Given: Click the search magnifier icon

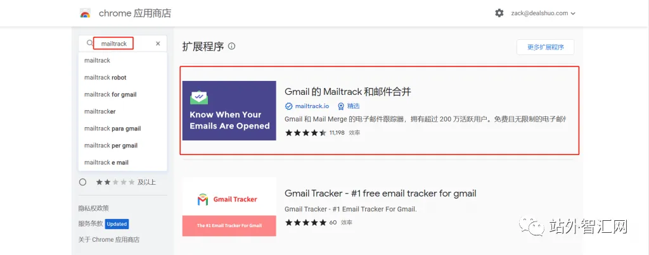Looking at the screenshot, I should (x=90, y=43).
